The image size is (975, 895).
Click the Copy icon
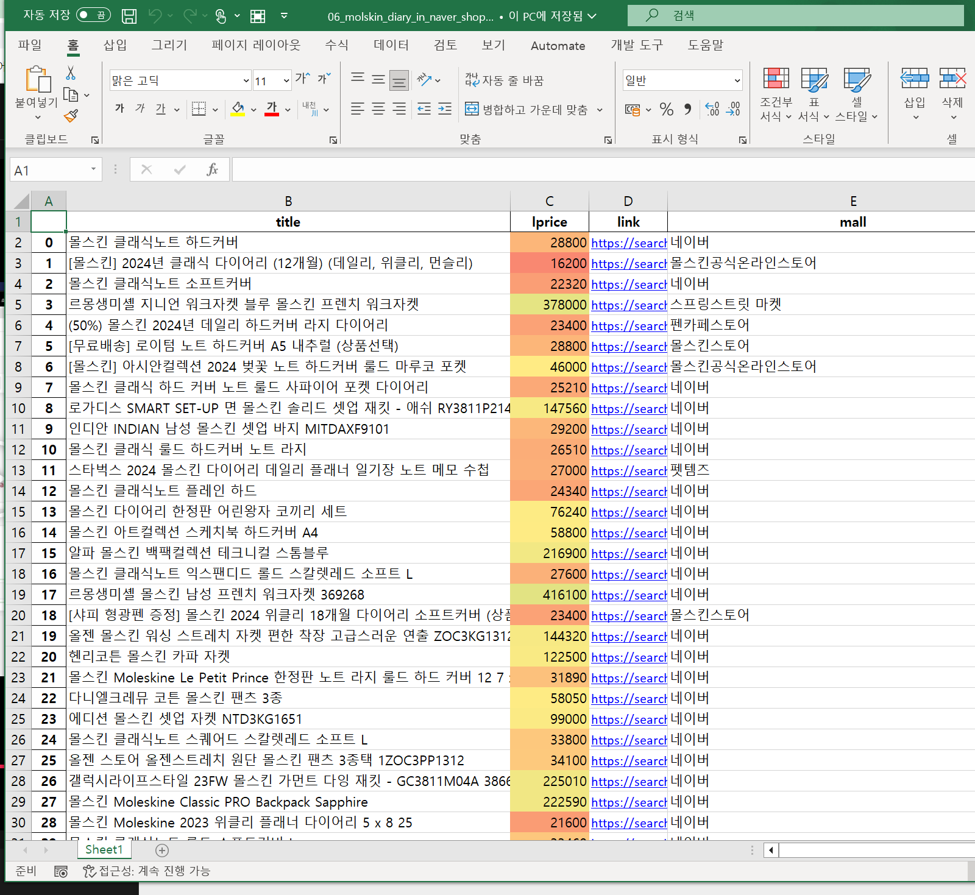[x=71, y=94]
